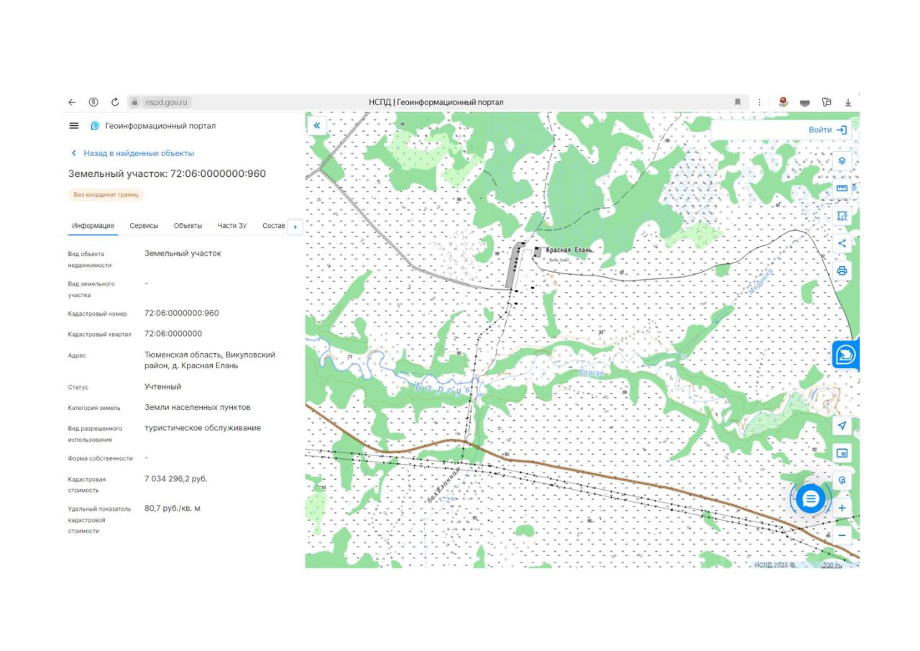Switch to the Сервисы tab
This screenshot has height=651, width=920.
[x=144, y=226]
